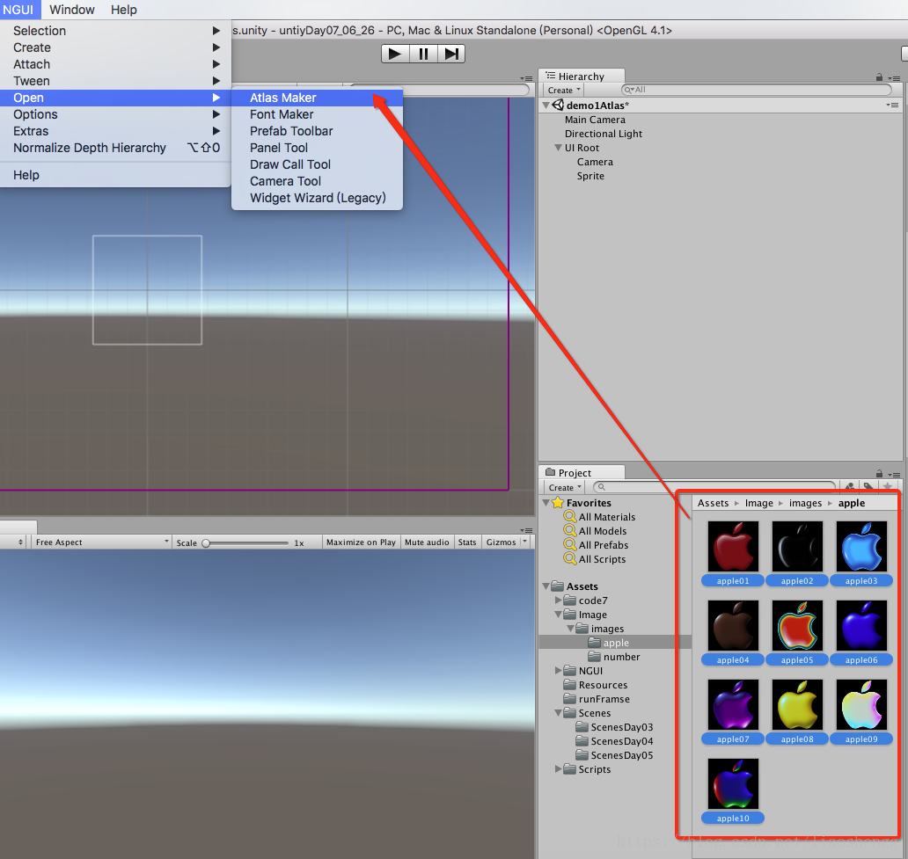The image size is (908, 859).
Task: Click the Save search star icon
Action: (887, 487)
